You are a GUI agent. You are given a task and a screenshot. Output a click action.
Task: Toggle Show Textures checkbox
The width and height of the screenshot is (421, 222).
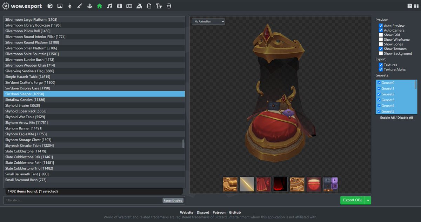(381, 49)
